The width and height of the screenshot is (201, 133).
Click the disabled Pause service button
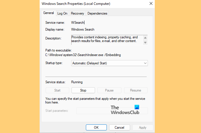[109, 90]
